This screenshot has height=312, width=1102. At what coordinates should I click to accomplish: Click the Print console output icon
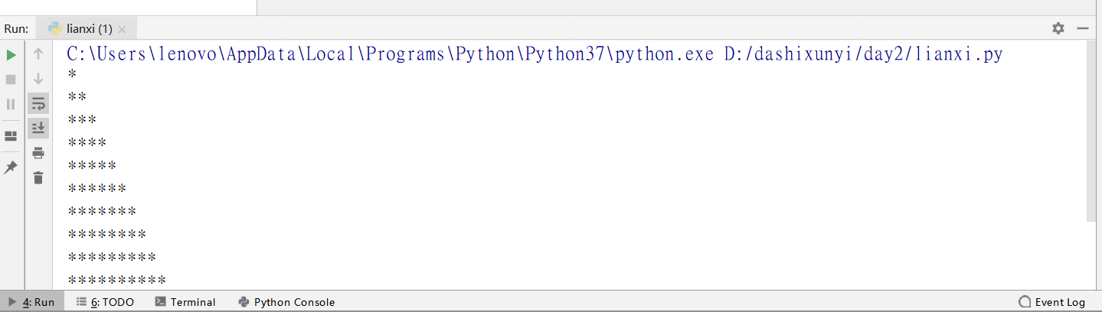38,153
